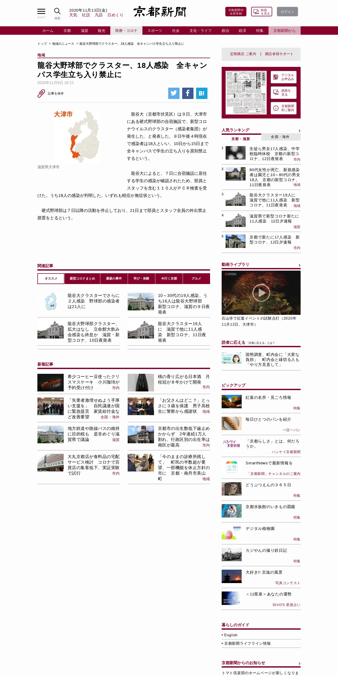The image size is (338, 676).
Task: Open 京都新聞ライフライン情報 link
Action: pos(247,643)
